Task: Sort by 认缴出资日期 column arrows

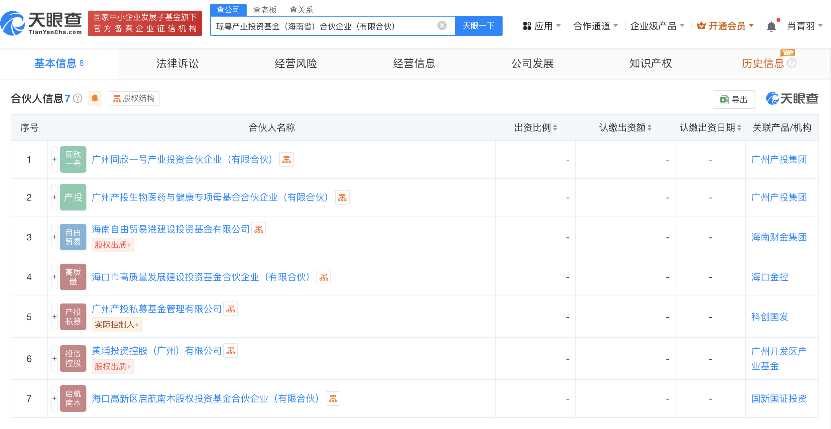Action: coord(739,128)
